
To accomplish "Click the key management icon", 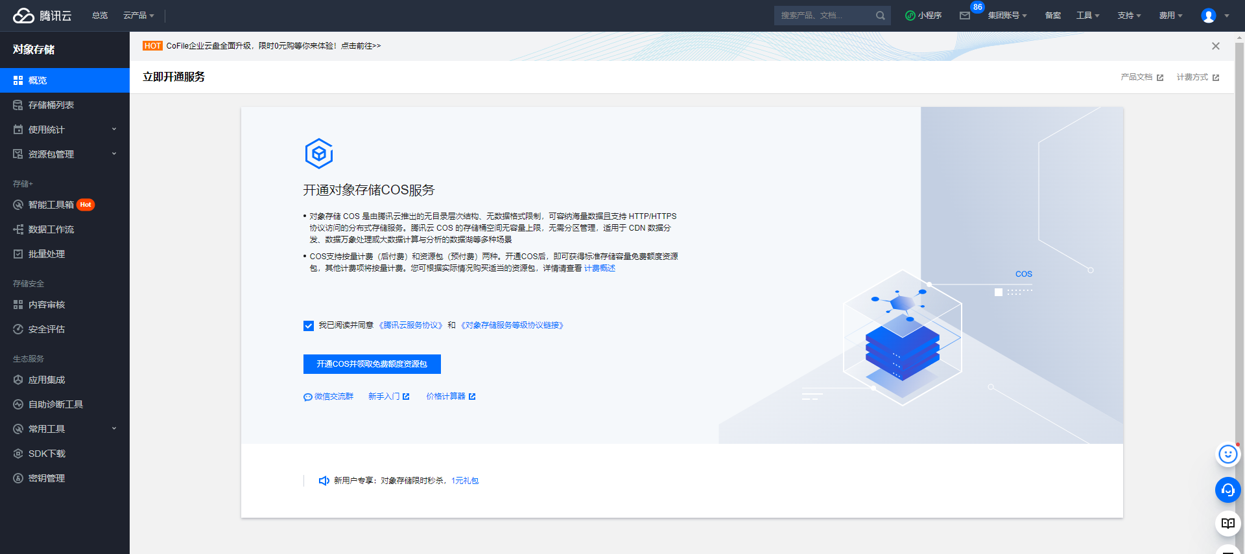I will pyautogui.click(x=18, y=478).
